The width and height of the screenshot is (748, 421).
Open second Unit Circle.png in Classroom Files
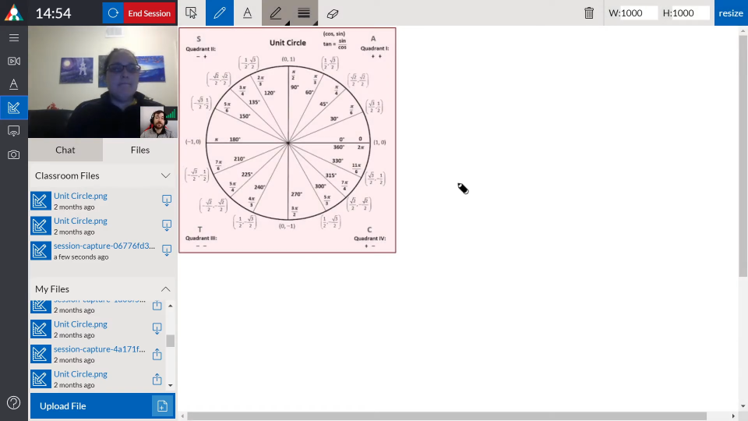(80, 221)
